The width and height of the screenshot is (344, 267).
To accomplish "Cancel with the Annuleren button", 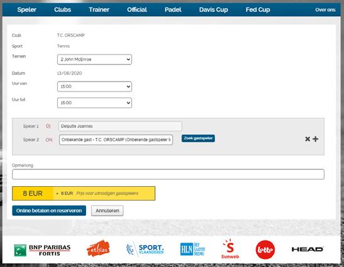I will 107,211.
